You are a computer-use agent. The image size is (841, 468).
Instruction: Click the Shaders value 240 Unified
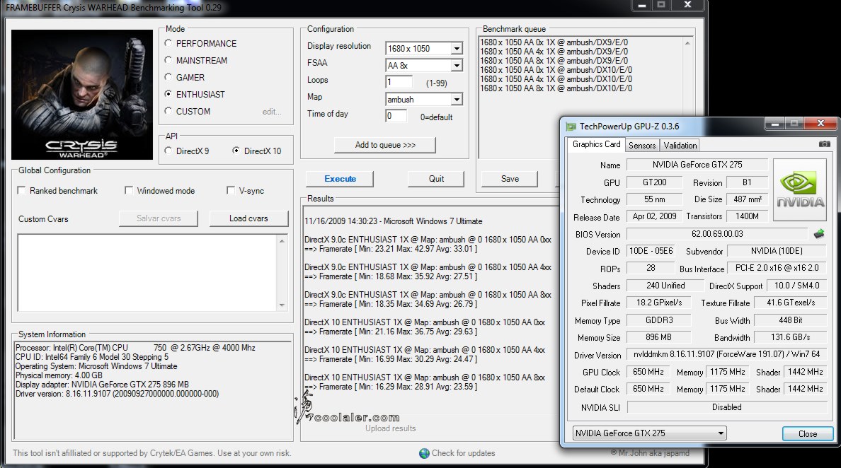point(665,286)
